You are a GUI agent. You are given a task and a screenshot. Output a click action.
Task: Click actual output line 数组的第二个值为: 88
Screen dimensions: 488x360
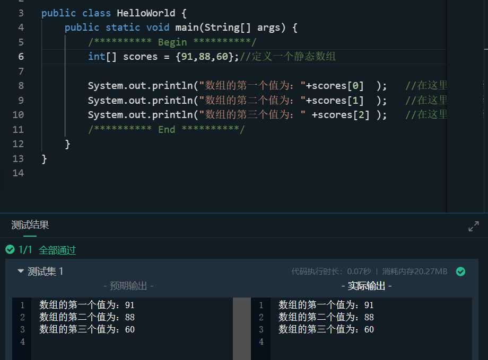pos(326,317)
